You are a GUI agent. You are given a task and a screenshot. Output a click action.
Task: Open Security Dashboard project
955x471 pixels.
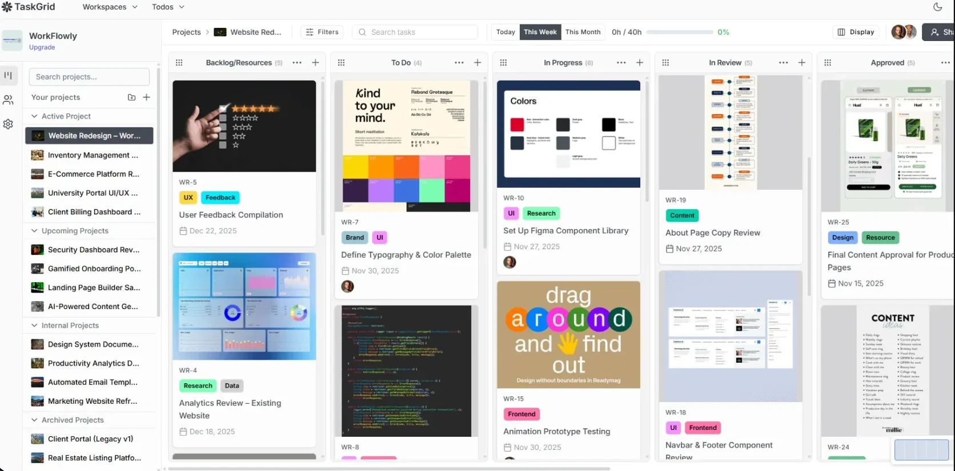tap(90, 250)
